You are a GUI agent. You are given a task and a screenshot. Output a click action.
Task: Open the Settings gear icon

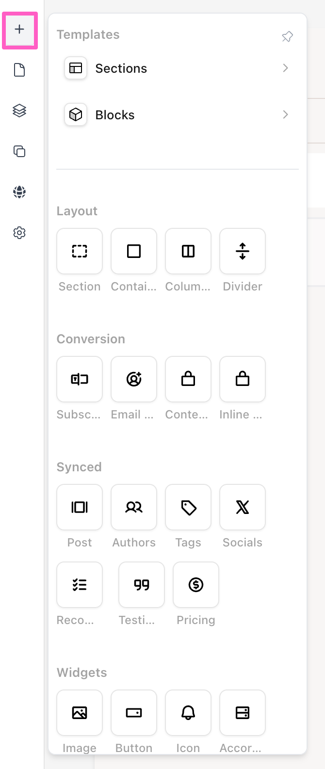19,233
